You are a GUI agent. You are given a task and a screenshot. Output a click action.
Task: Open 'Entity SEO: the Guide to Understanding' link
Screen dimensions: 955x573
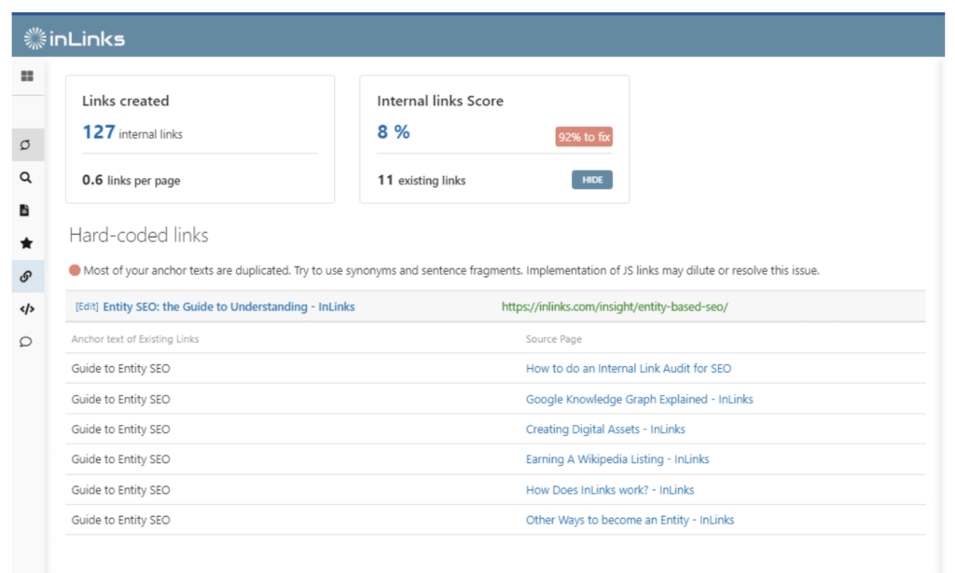tap(228, 307)
